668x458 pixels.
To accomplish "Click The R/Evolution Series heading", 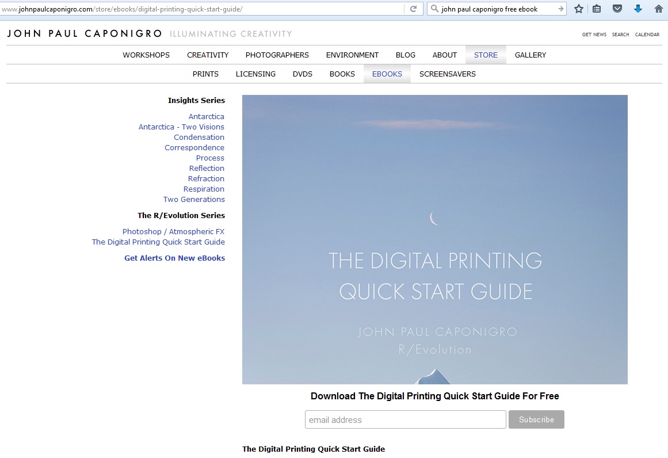I will point(181,215).
